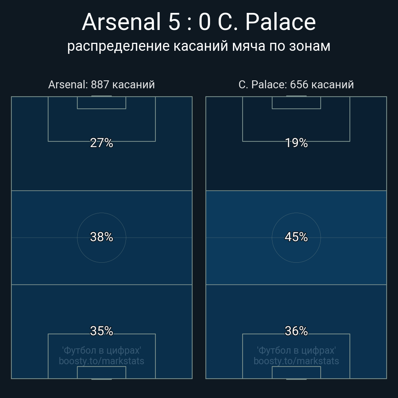Open the boosty.to/markstats link on Palace's pitch
The image size is (398, 398).
[296, 361]
